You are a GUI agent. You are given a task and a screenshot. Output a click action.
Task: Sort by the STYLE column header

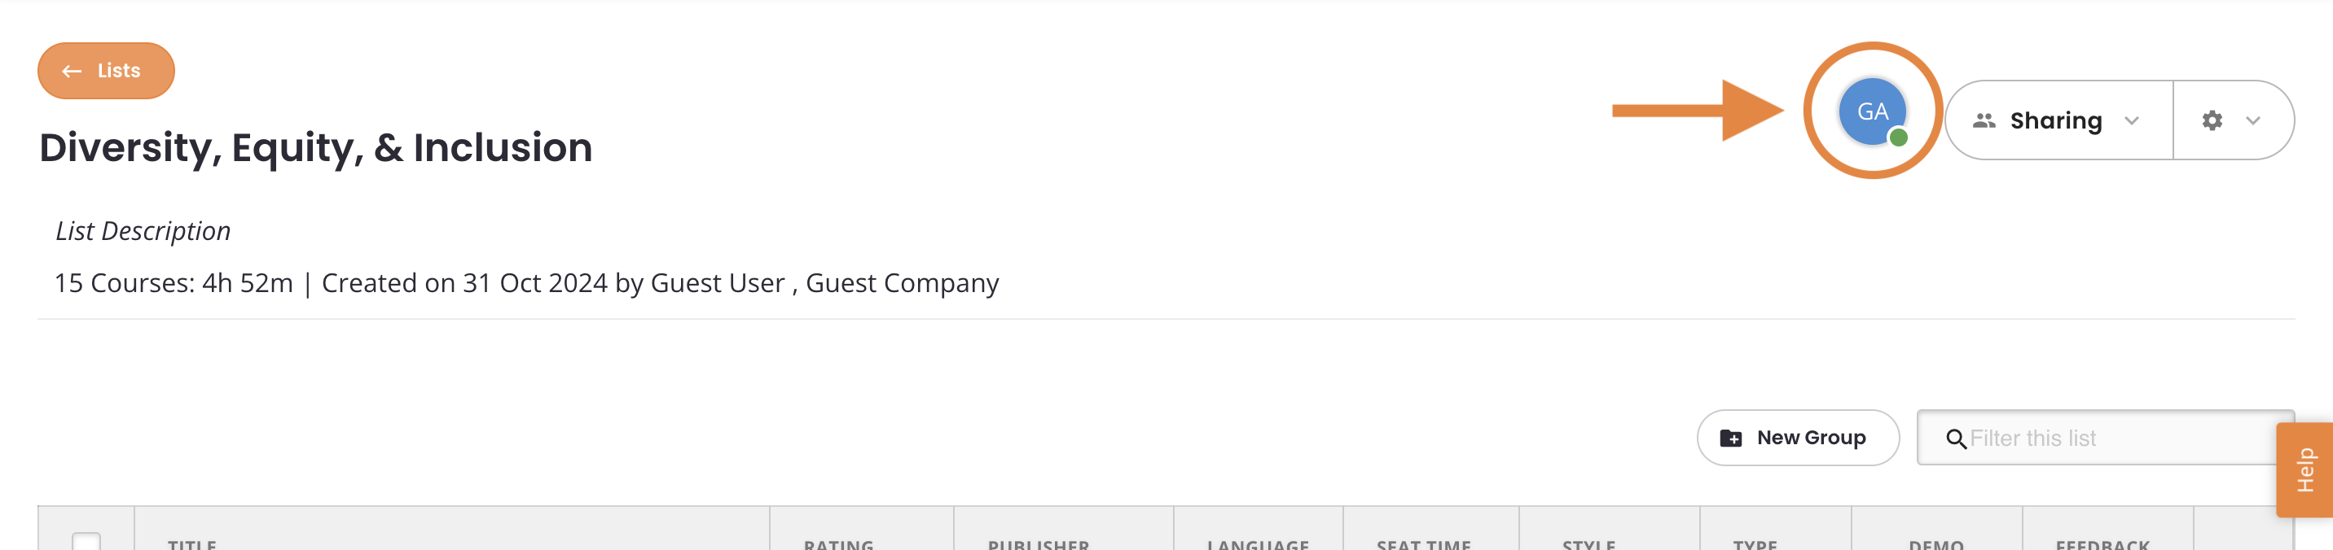click(1588, 543)
